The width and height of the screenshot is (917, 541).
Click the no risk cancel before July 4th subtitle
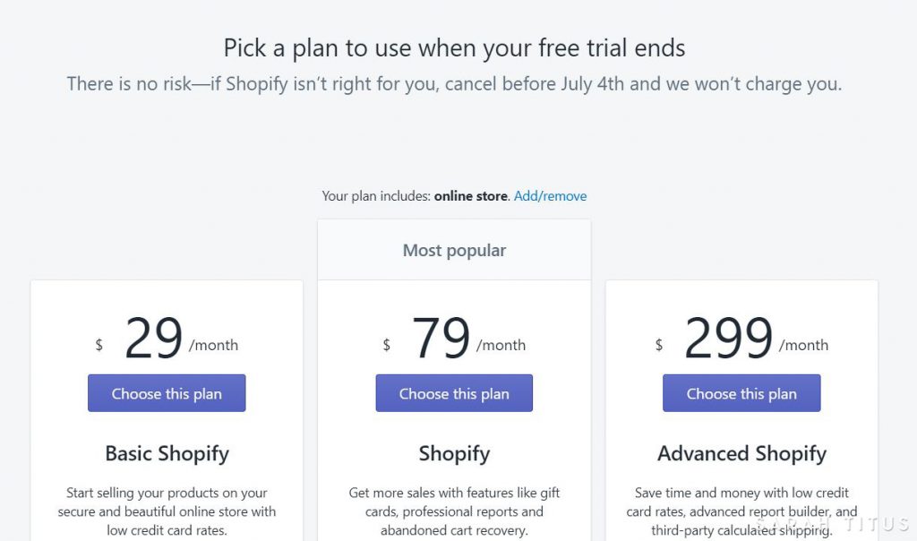[454, 84]
